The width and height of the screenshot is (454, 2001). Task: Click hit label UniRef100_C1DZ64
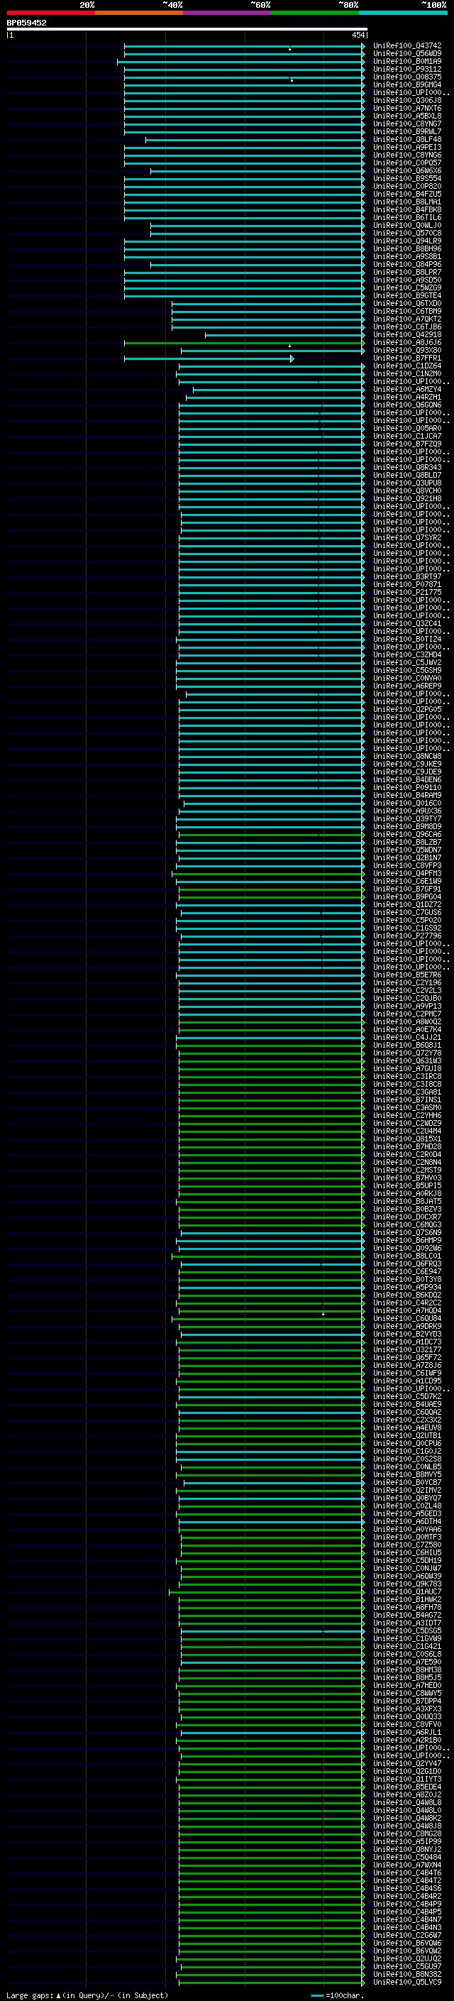pos(407,366)
